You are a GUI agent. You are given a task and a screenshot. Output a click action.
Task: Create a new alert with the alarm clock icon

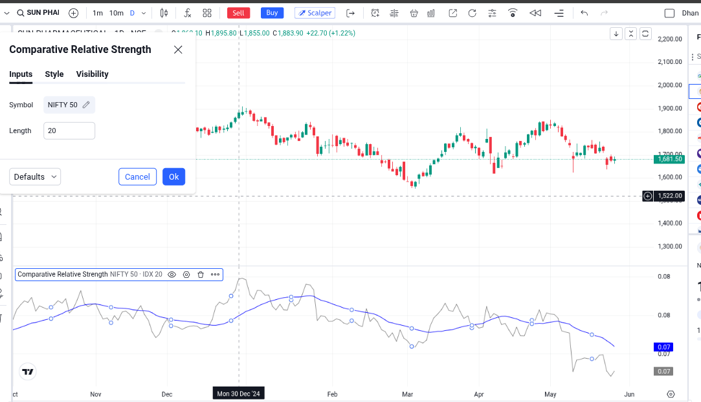375,14
